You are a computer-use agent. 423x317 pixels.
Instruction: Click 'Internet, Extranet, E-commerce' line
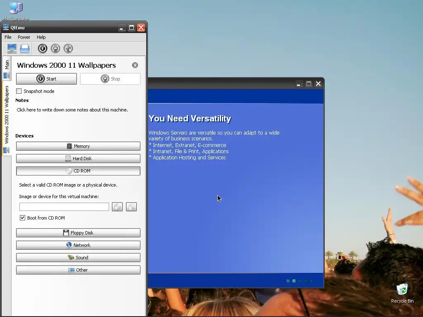(188, 145)
